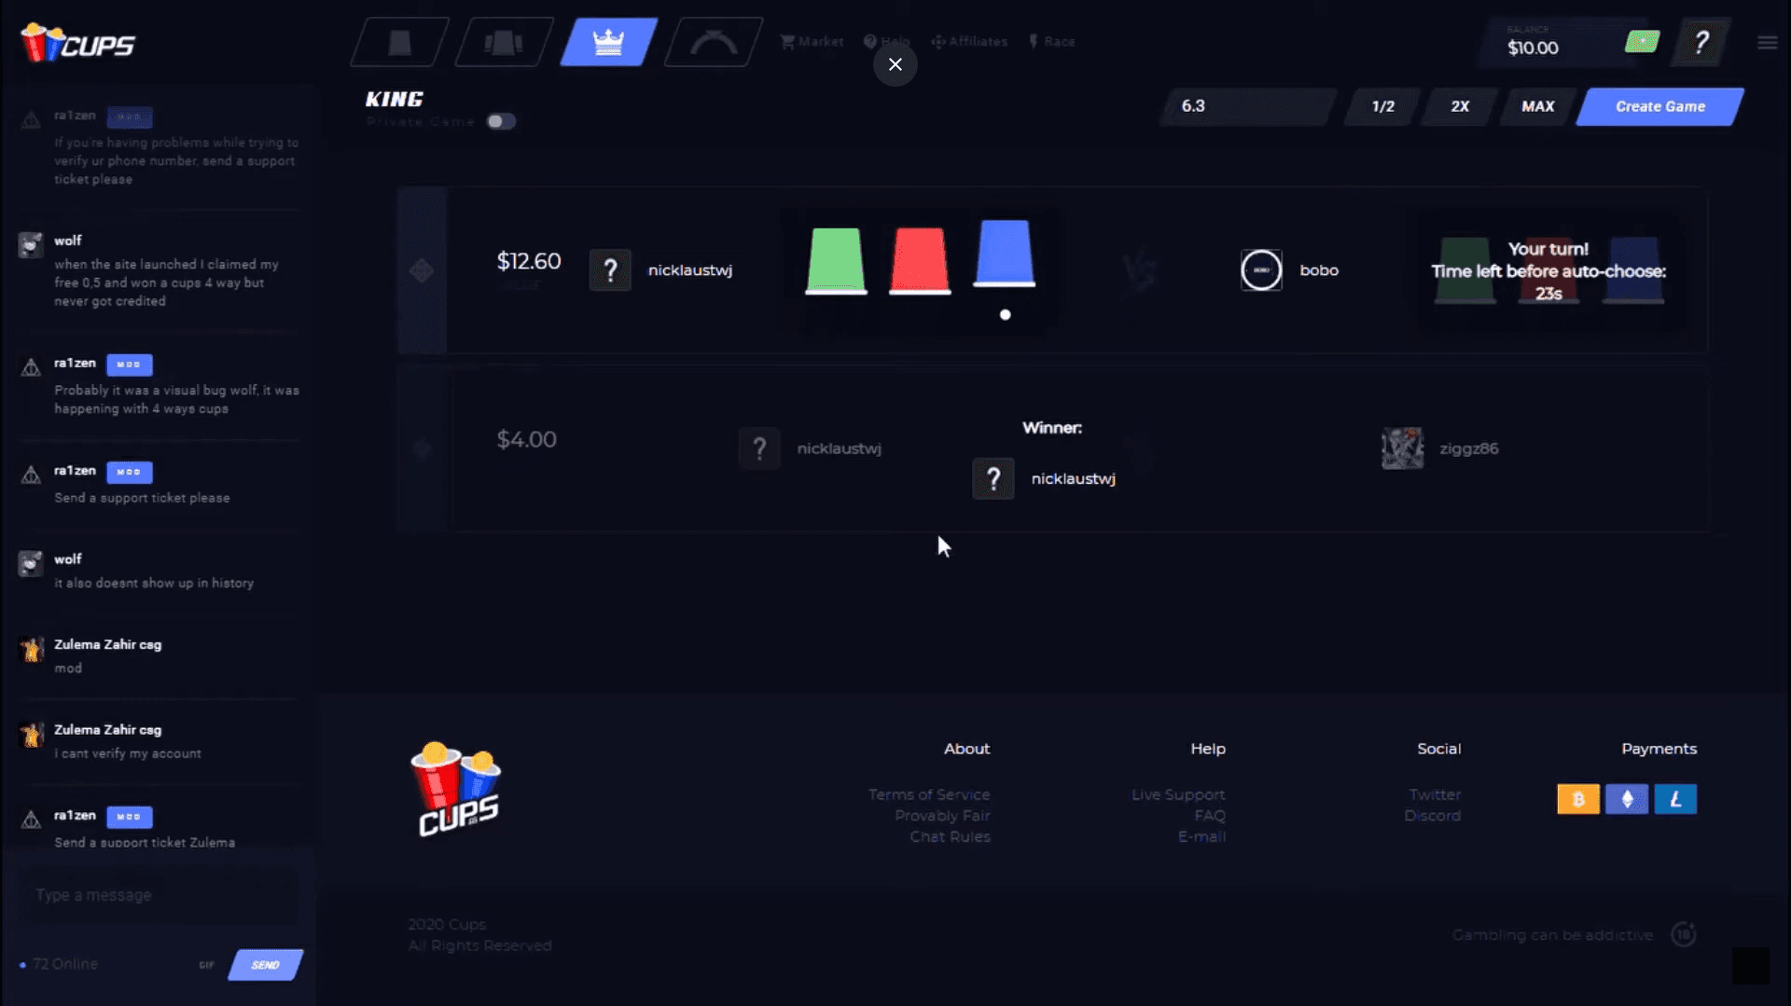Viewport: 1791px width, 1006px height.
Task: Set the bet to MAX
Action: [x=1537, y=106]
